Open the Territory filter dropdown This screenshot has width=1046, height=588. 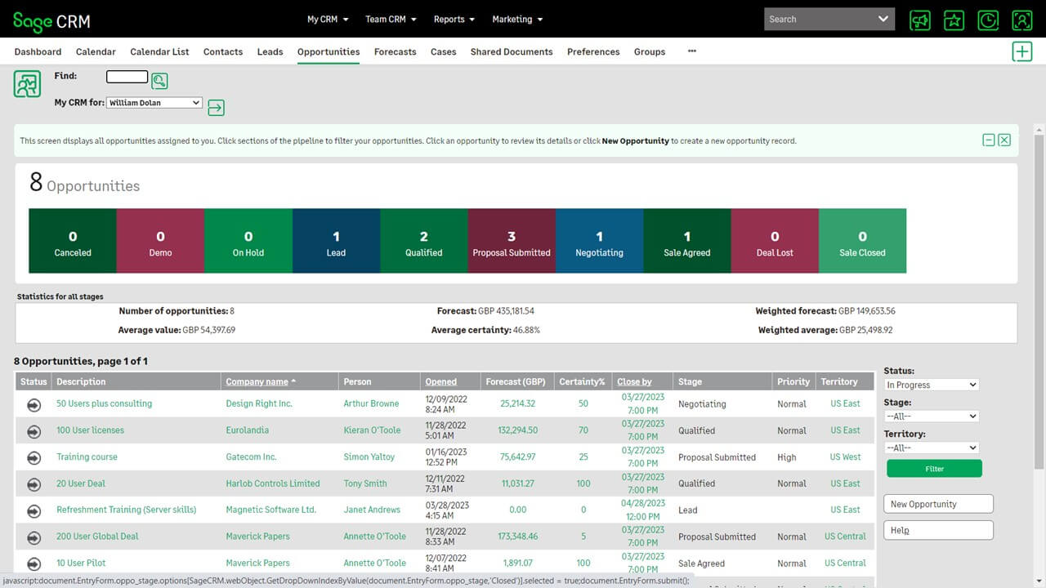pyautogui.click(x=932, y=448)
